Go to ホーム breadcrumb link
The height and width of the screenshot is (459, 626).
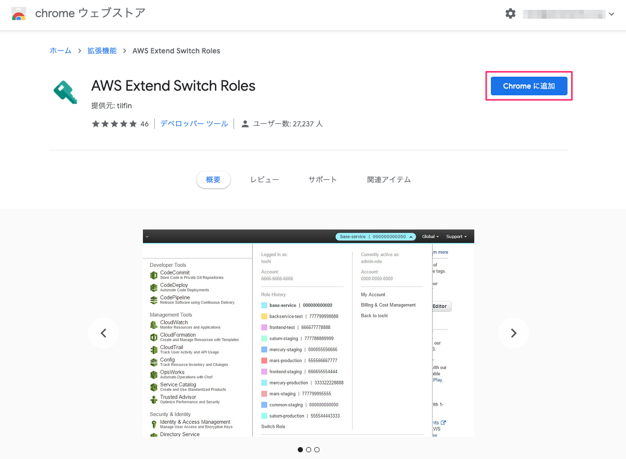click(61, 51)
